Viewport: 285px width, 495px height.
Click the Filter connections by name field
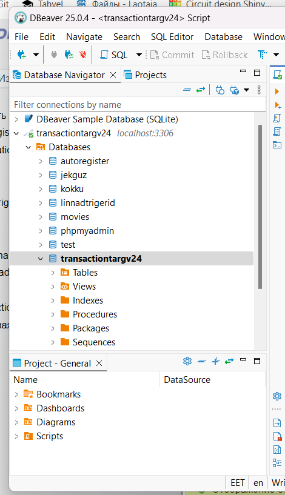(138, 104)
